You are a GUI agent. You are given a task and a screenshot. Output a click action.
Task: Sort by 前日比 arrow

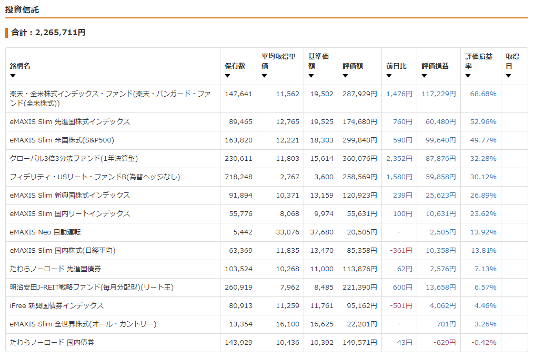(x=389, y=76)
